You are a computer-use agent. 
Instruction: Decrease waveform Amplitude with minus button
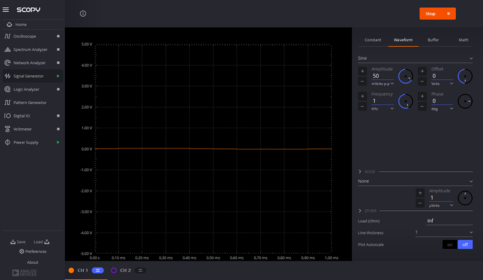tap(362, 81)
